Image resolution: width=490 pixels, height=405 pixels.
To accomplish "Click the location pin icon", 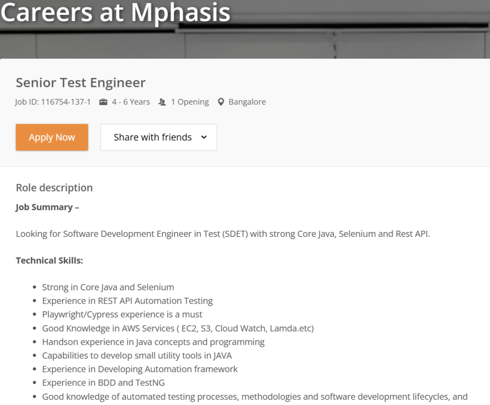I will coord(221,102).
